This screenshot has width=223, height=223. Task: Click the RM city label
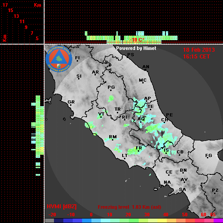click(113, 137)
